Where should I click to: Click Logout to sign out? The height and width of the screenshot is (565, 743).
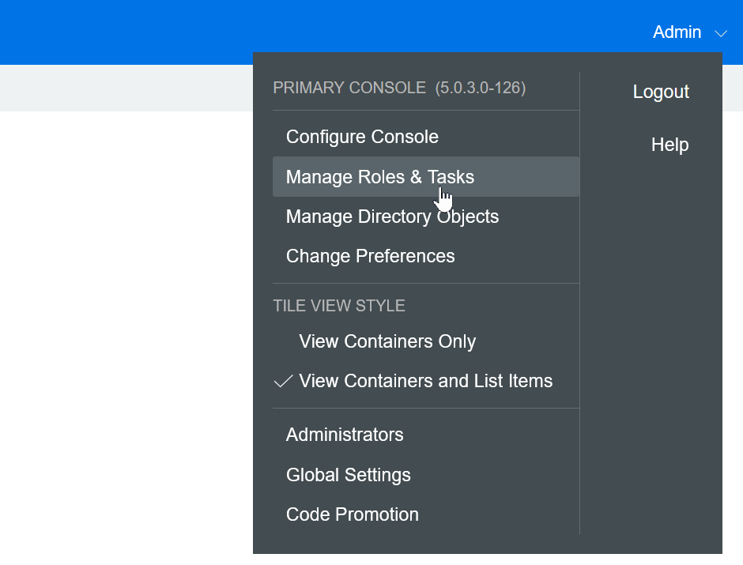pyautogui.click(x=661, y=92)
